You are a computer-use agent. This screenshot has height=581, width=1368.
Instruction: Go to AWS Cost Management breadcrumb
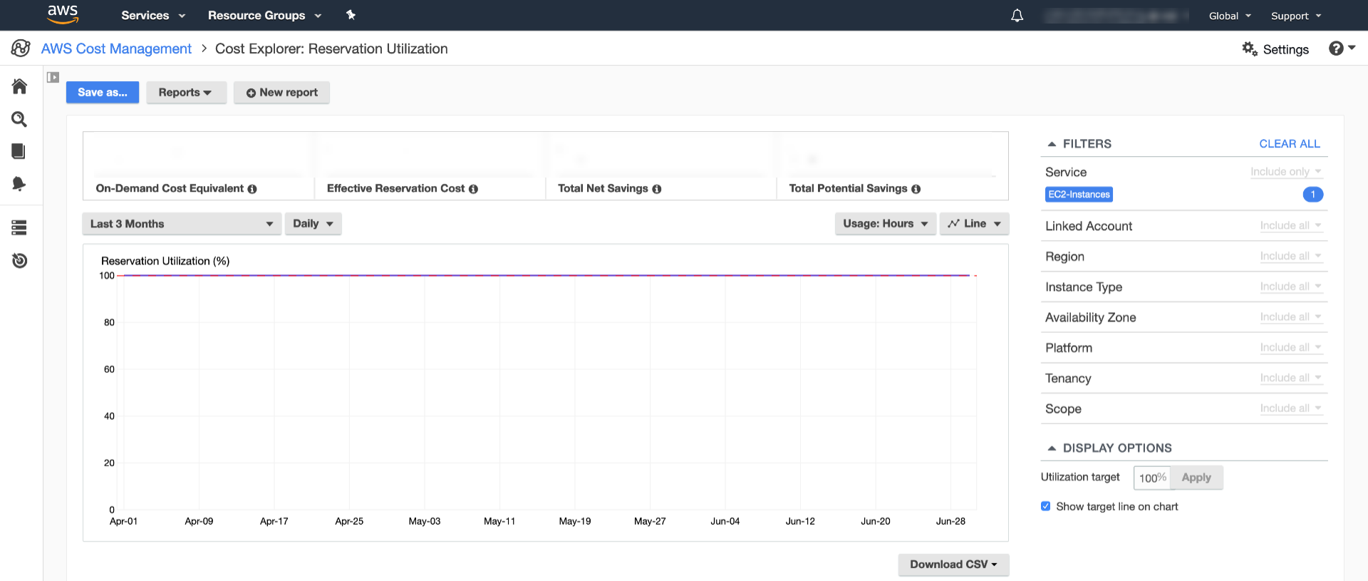click(116, 48)
